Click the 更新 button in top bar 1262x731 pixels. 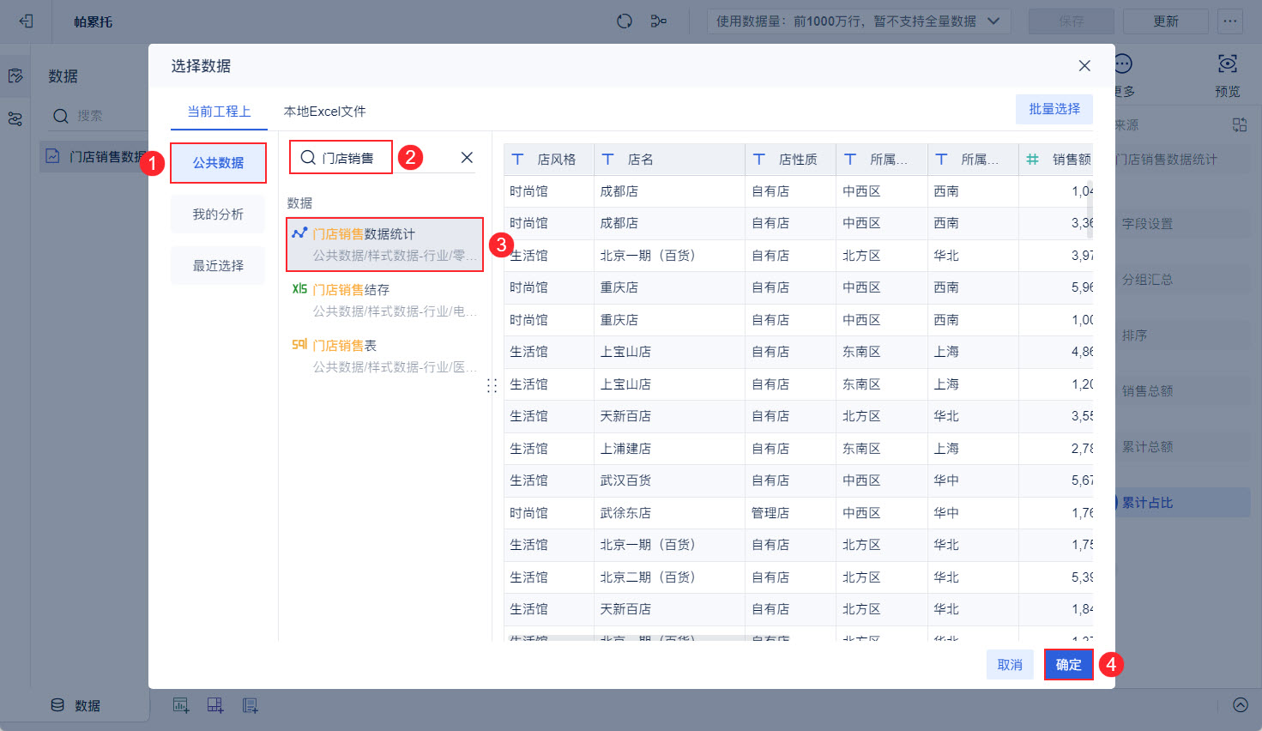point(1166,21)
